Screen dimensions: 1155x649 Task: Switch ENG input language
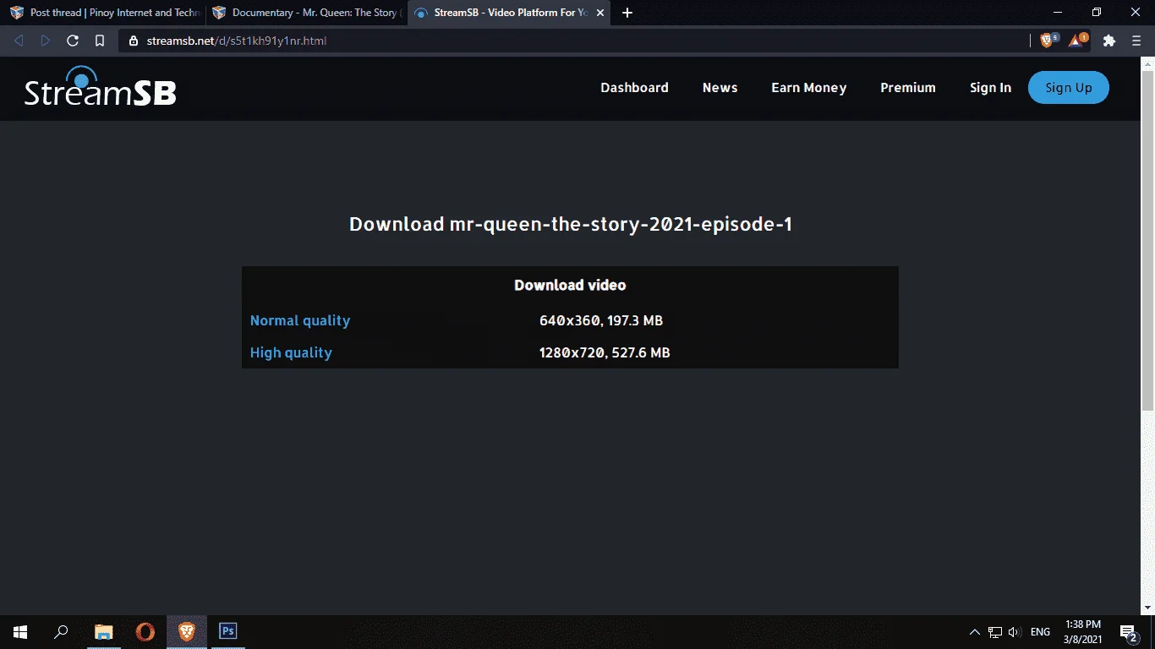click(1040, 632)
